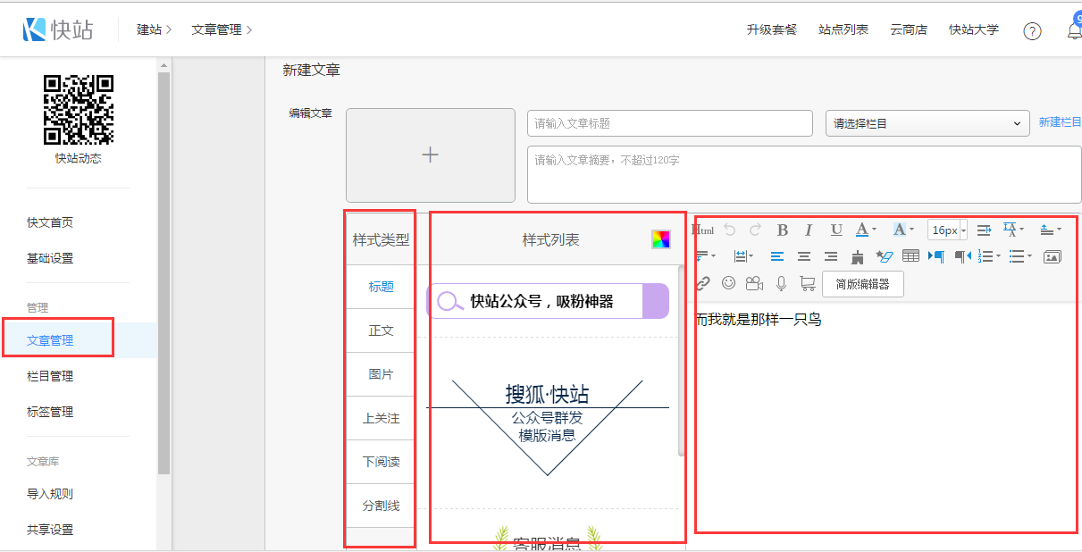The width and height of the screenshot is (1082, 552).
Task: Center-align the paragraph text
Action: (804, 256)
